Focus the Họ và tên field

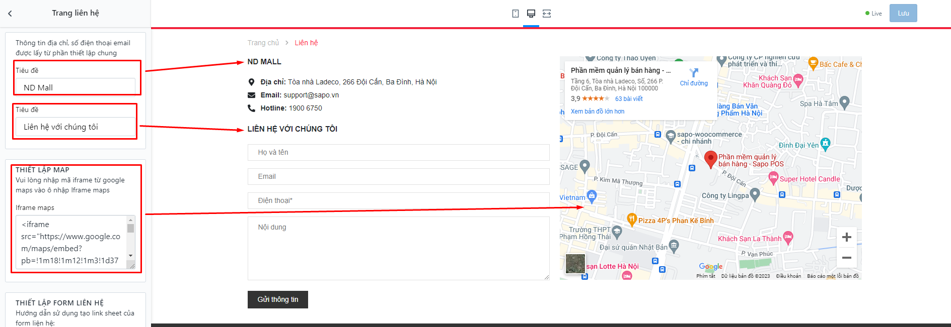(398, 152)
